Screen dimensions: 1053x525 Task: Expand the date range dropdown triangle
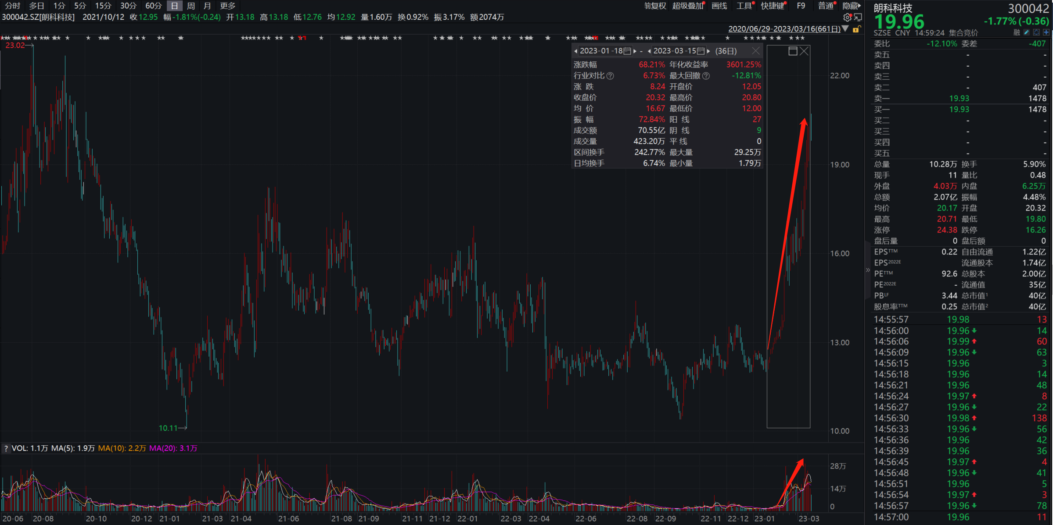point(845,28)
